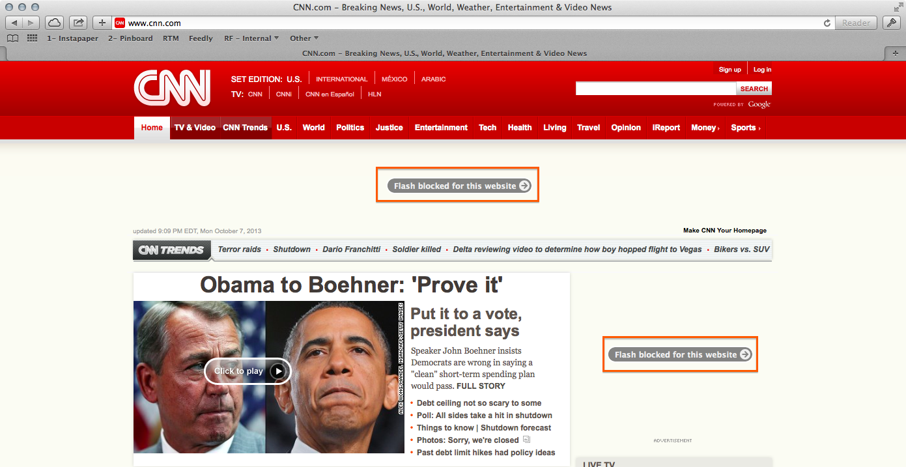The width and height of the screenshot is (906, 467).
Task: Open the Share menu icon
Action: pos(78,23)
